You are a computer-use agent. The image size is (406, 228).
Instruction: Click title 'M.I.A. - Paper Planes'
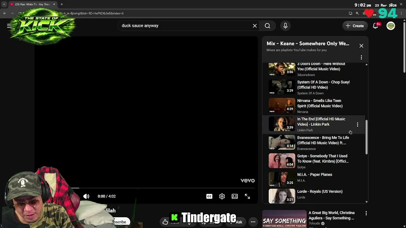[315, 175]
